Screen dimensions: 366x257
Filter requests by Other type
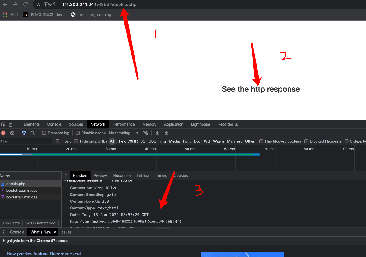[x=250, y=141]
